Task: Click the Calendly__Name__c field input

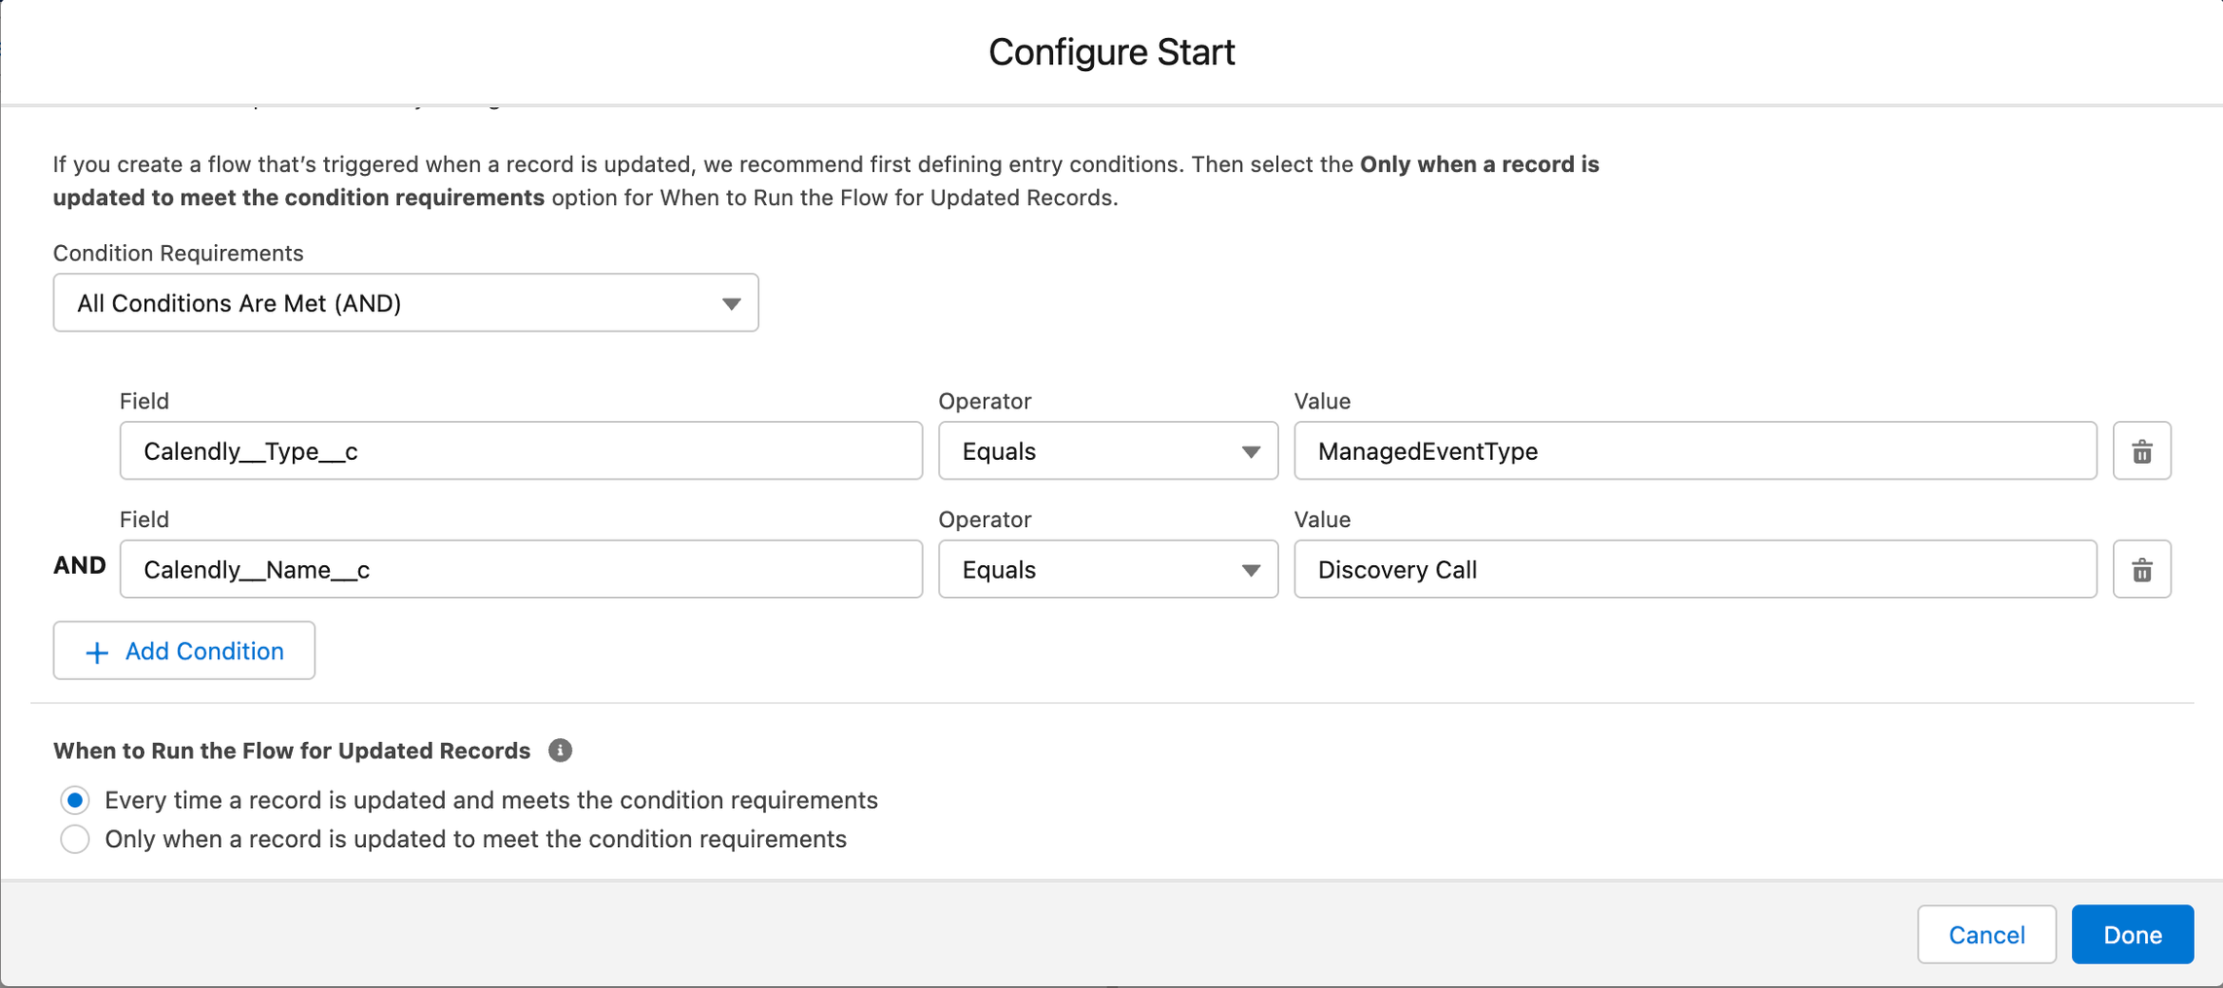Action: point(521,570)
